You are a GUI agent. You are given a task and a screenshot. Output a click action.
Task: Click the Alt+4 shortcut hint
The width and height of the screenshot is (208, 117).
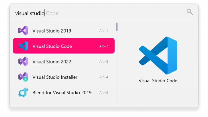[103, 77]
